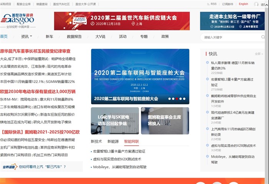Image resolution: width=269 pixels, height=184 pixels.
Task: Open 大众成了丰田 news link
Action: click(x=11, y=59)
